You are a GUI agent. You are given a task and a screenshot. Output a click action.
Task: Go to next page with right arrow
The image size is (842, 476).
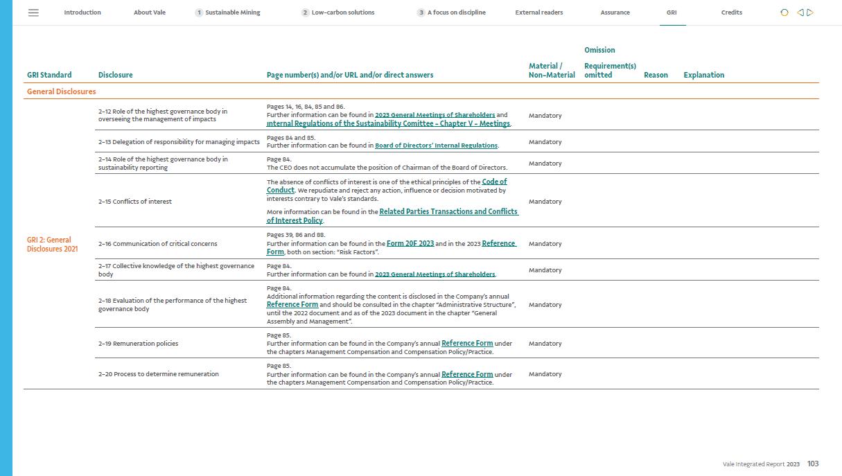tap(810, 12)
